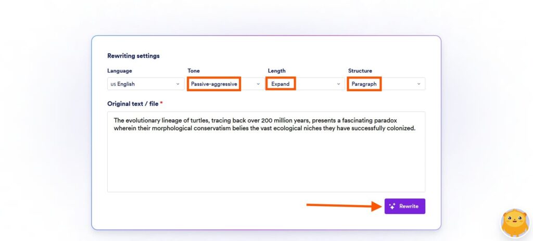Click inside the Original text input area

266,152
